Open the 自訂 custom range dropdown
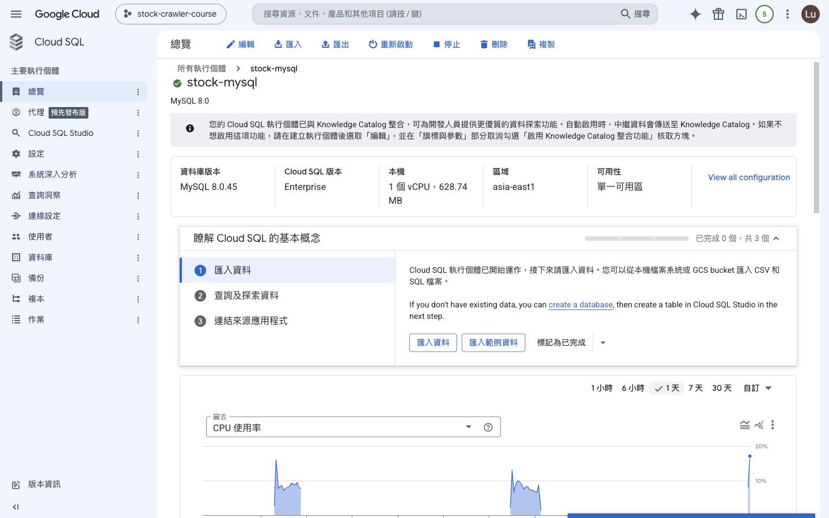This screenshot has width=829, height=518. click(757, 388)
